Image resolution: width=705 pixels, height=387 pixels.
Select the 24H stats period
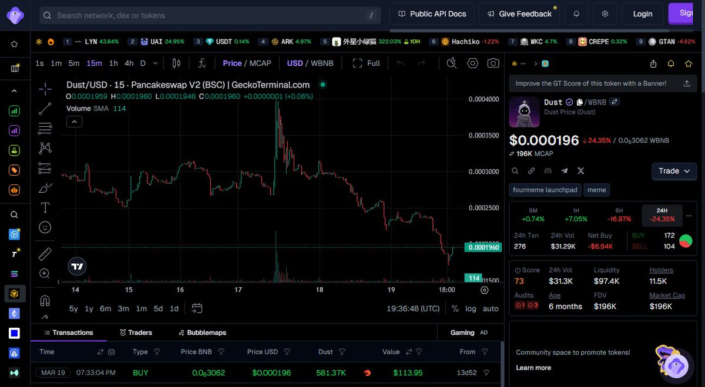tap(662, 214)
